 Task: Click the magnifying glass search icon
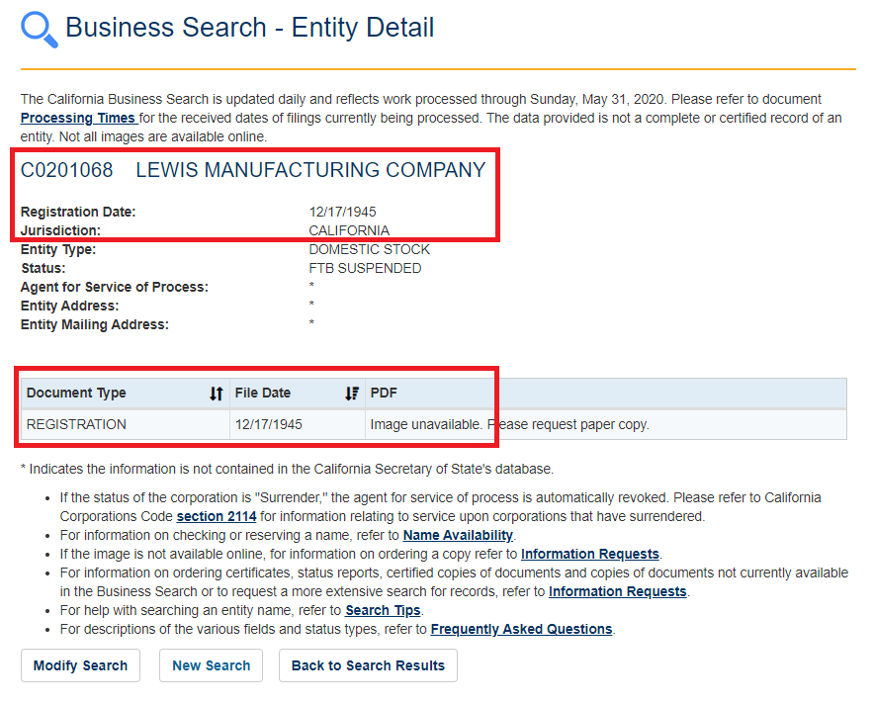tap(39, 30)
